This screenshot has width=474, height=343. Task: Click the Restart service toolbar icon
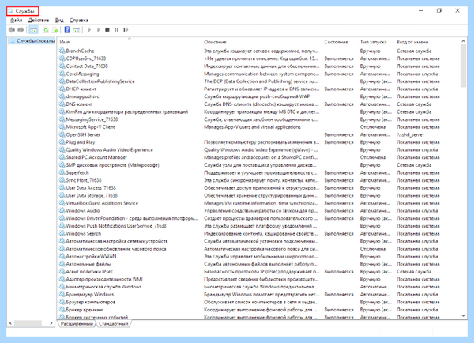click(x=126, y=30)
